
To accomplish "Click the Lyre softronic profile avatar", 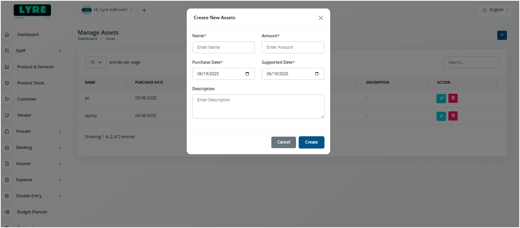I will coord(86,10).
